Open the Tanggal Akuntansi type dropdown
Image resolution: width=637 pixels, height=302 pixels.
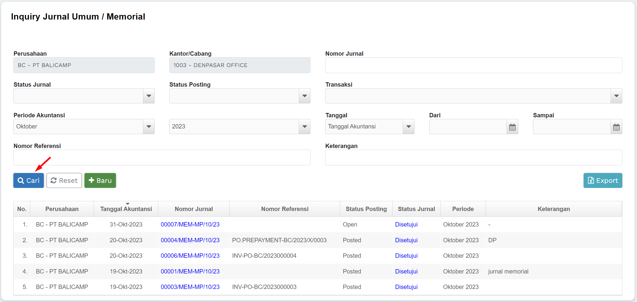click(x=409, y=127)
